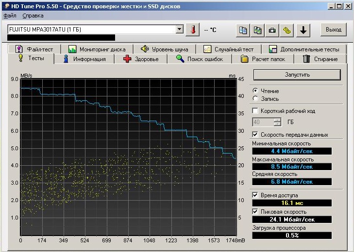Increase the short stroke GB spinner value

click(277, 120)
